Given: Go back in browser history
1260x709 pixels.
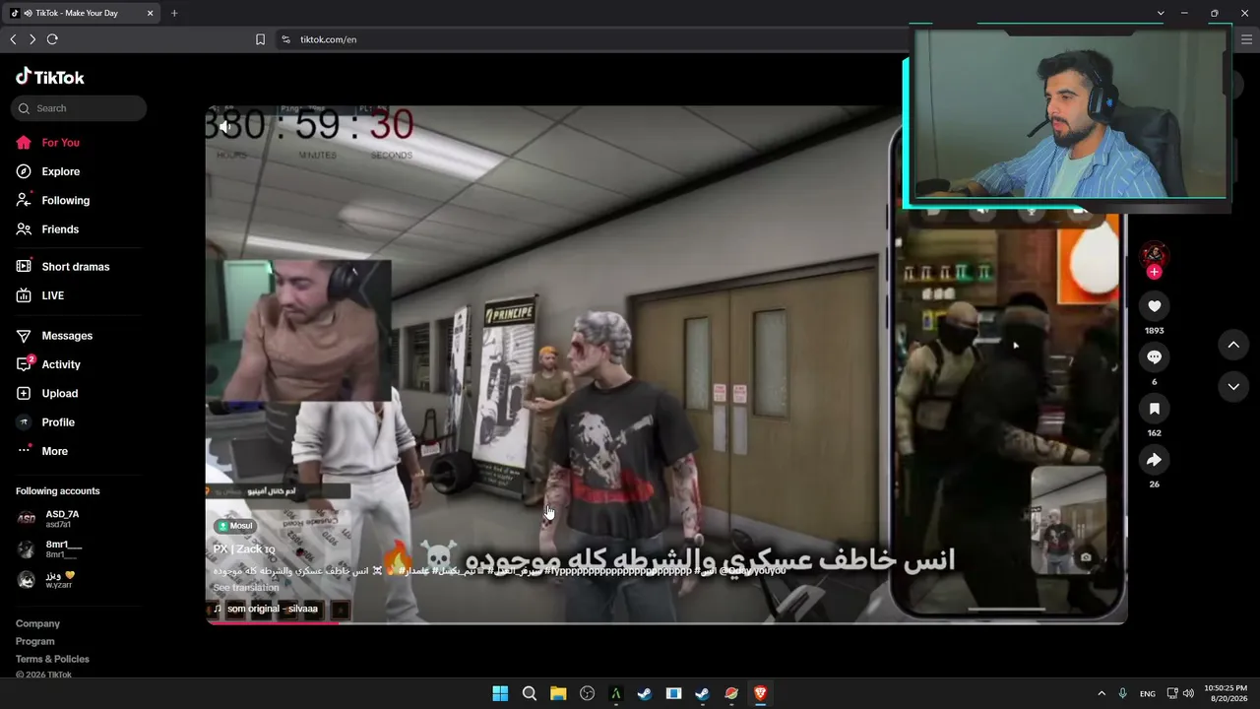Looking at the screenshot, I should [x=13, y=39].
